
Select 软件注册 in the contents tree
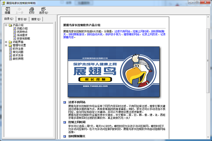[x=18, y=49]
